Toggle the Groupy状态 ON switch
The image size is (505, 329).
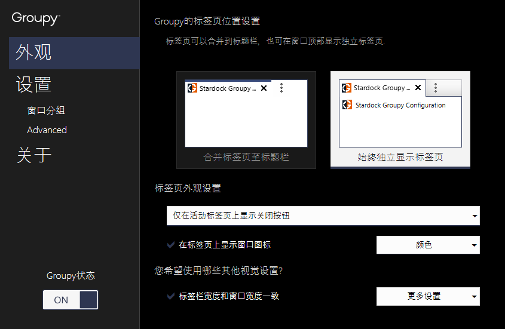(x=71, y=300)
